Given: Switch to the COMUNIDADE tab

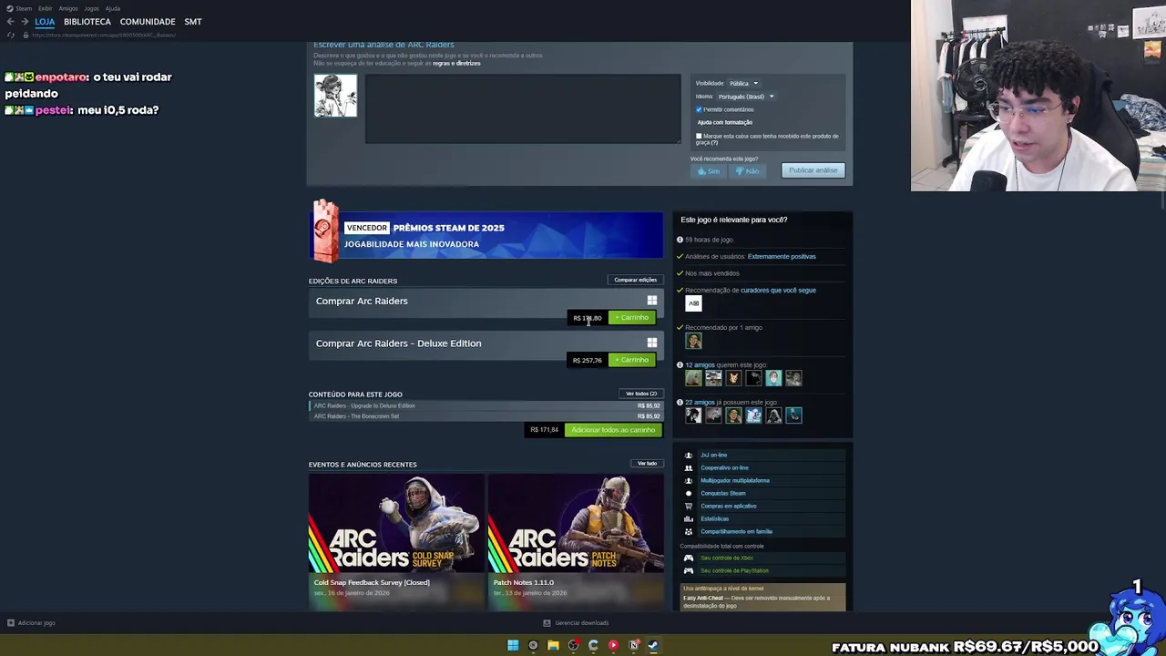Looking at the screenshot, I should coord(148,22).
